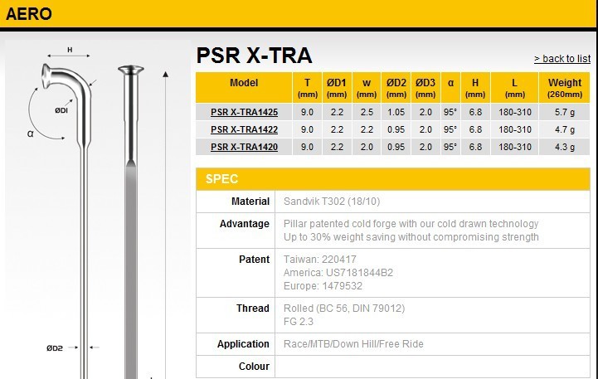This screenshot has width=598, height=379.
Task: Click the 'Taiwan: 220417' patent text
Action: 319,260
